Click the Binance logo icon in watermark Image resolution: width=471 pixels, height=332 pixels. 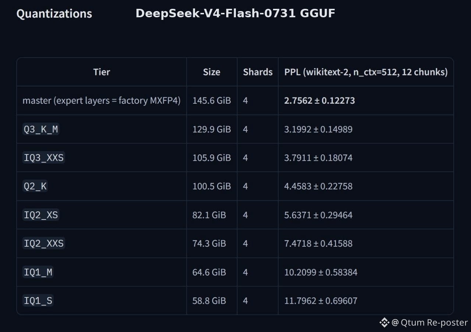click(384, 323)
